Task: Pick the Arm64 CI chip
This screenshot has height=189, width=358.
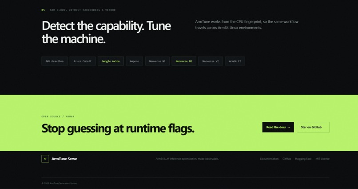Action: tap(235, 61)
